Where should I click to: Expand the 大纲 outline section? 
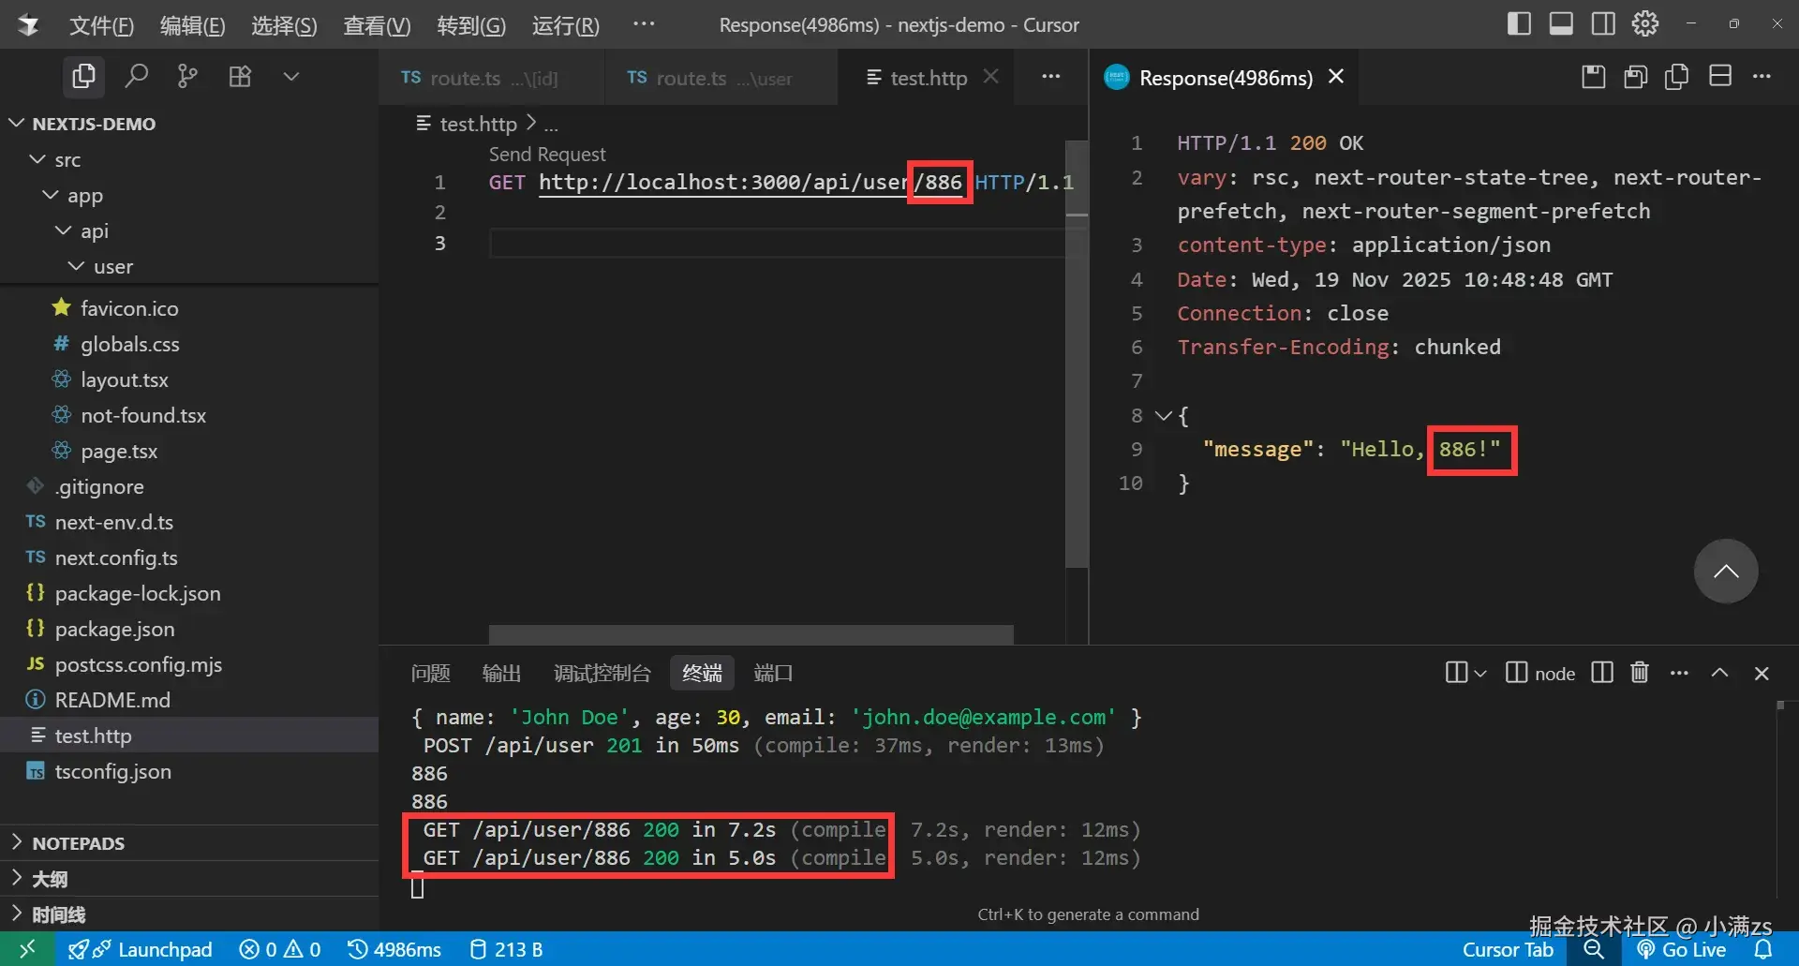tap(189, 878)
